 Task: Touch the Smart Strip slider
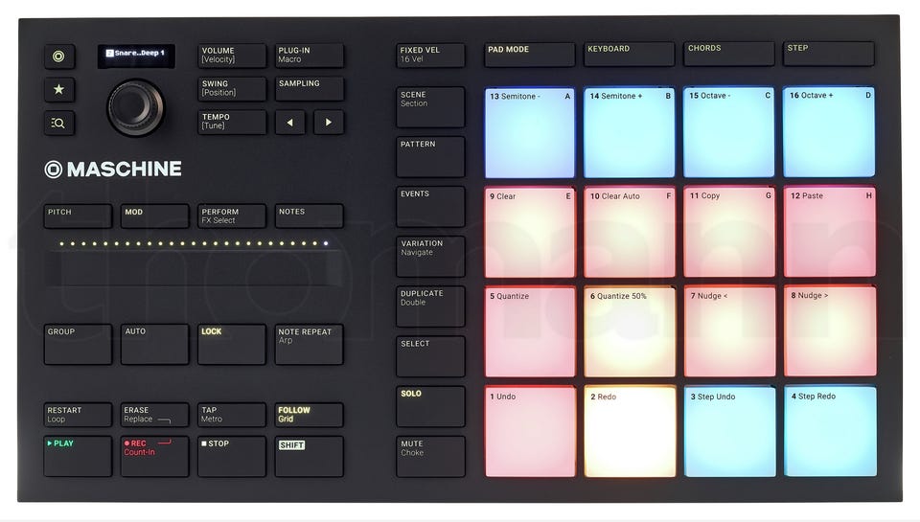tap(194, 267)
